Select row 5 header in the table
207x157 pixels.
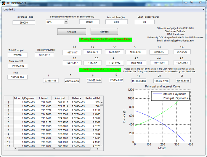pyautogui.click(x=9, y=118)
